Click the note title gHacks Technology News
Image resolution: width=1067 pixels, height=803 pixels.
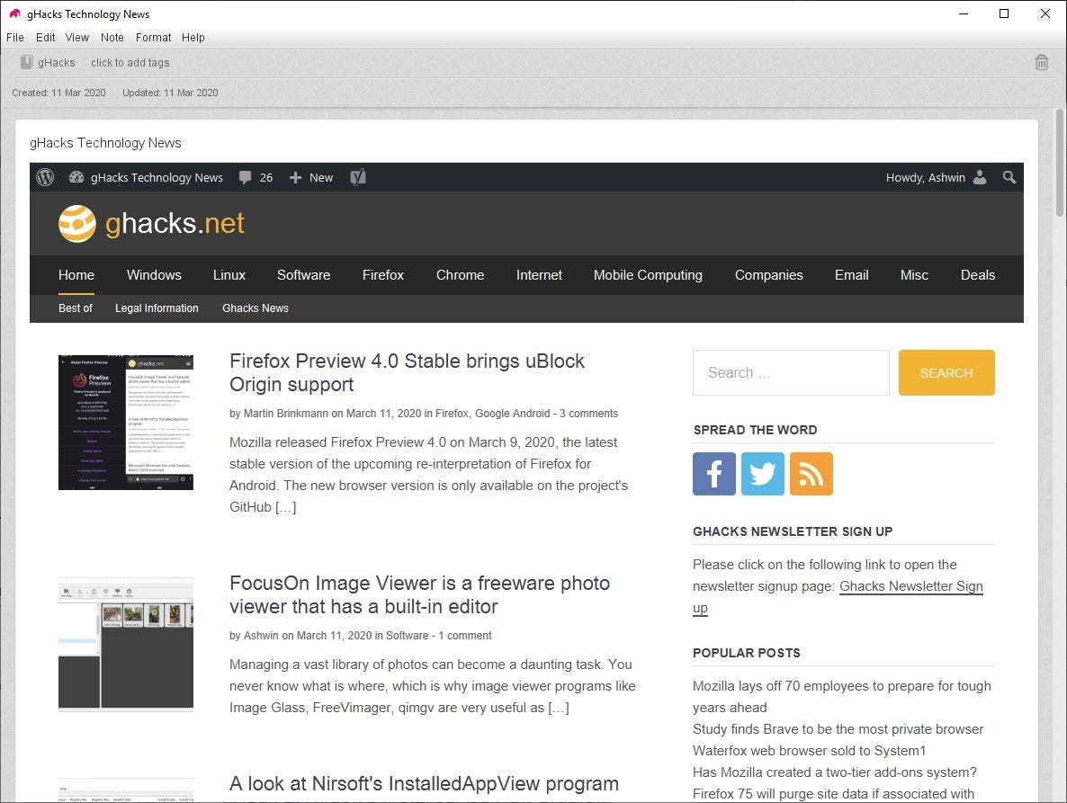(x=105, y=143)
